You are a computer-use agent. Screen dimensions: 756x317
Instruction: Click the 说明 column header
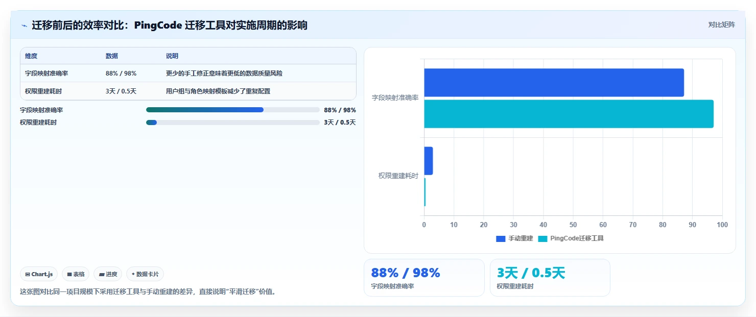pyautogui.click(x=172, y=56)
